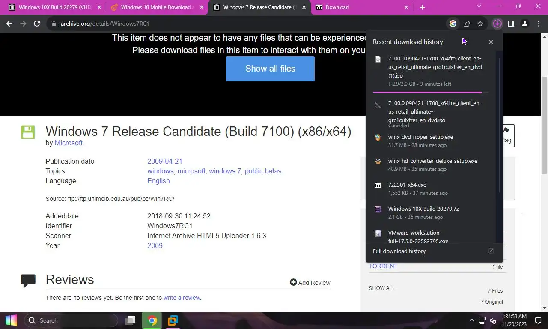
Task: Open the windows 7 topic link
Action: pyautogui.click(x=225, y=171)
